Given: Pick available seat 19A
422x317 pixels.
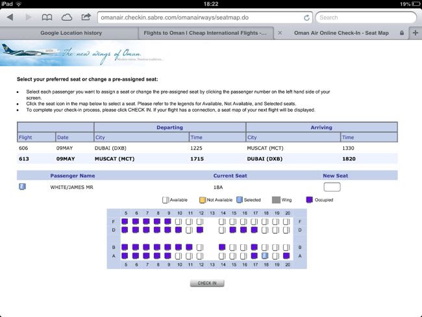Looking at the screenshot, I should (x=275, y=256).
